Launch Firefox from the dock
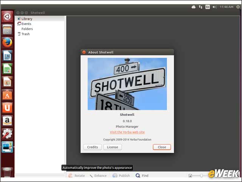 (x=7, y=42)
